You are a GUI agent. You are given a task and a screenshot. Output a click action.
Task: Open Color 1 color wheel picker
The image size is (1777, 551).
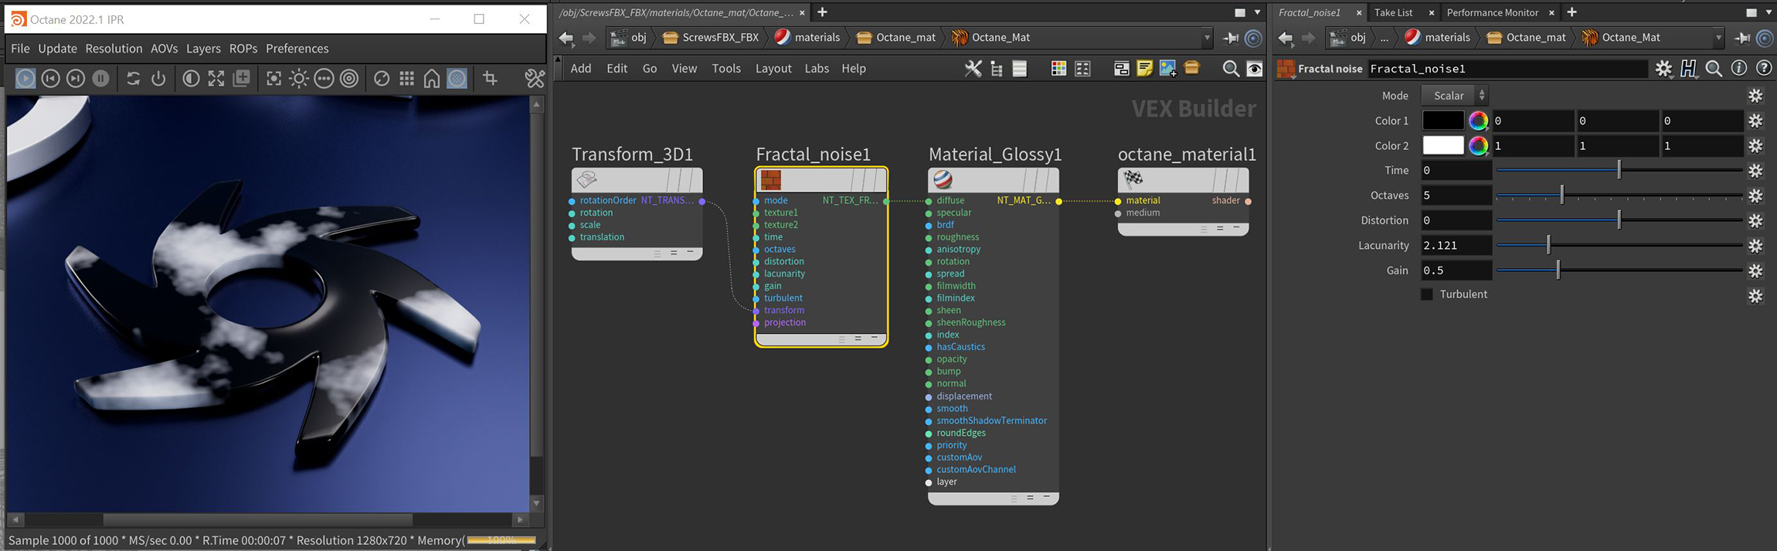point(1477,121)
